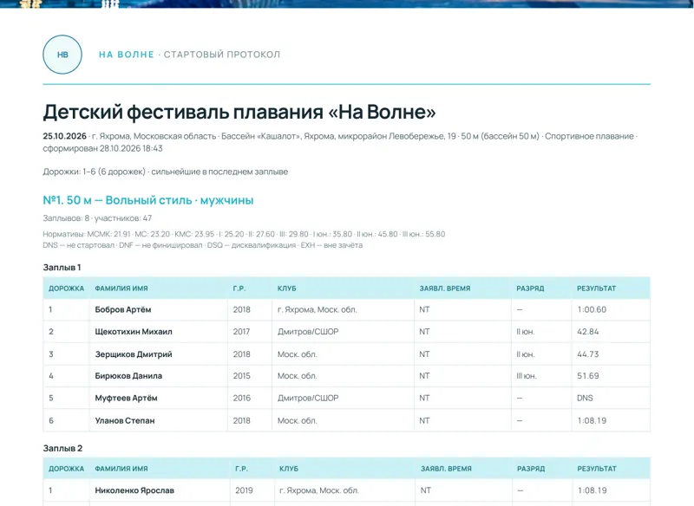The height and width of the screenshot is (506, 694).
Task: Click result '1:08.19' for Николенко Ярослав
Action: (593, 490)
